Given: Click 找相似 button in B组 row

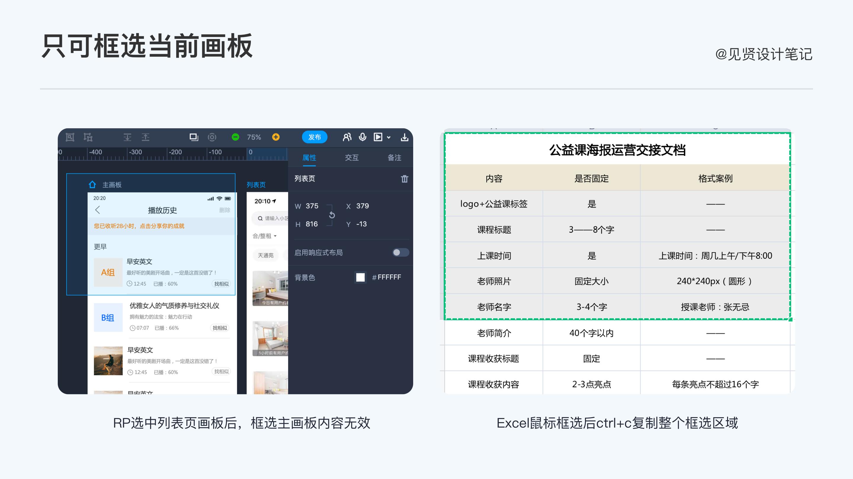Looking at the screenshot, I should click(220, 328).
